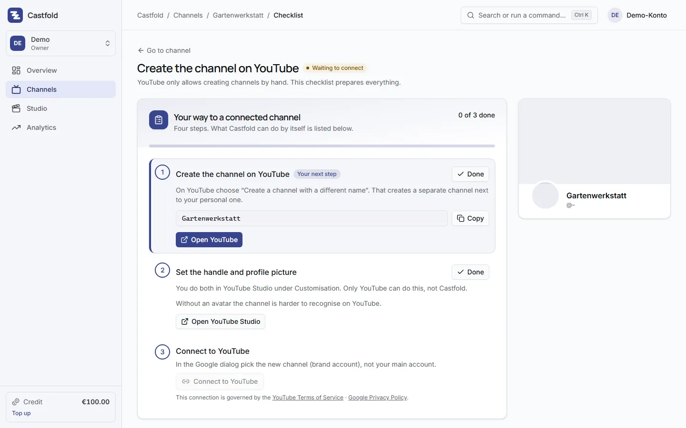This screenshot has width=686, height=428.
Task: Focus the Search or run a command field
Action: click(x=529, y=15)
